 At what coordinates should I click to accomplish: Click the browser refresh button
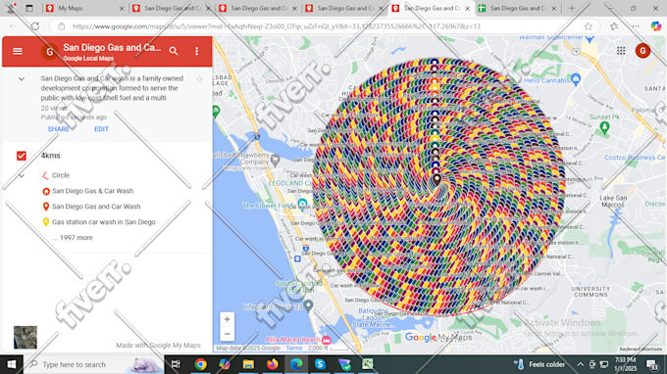click(x=35, y=26)
